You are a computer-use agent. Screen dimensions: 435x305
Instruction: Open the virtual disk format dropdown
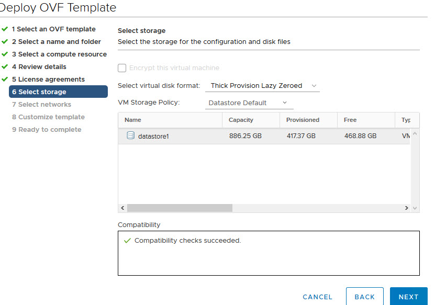tap(262, 86)
